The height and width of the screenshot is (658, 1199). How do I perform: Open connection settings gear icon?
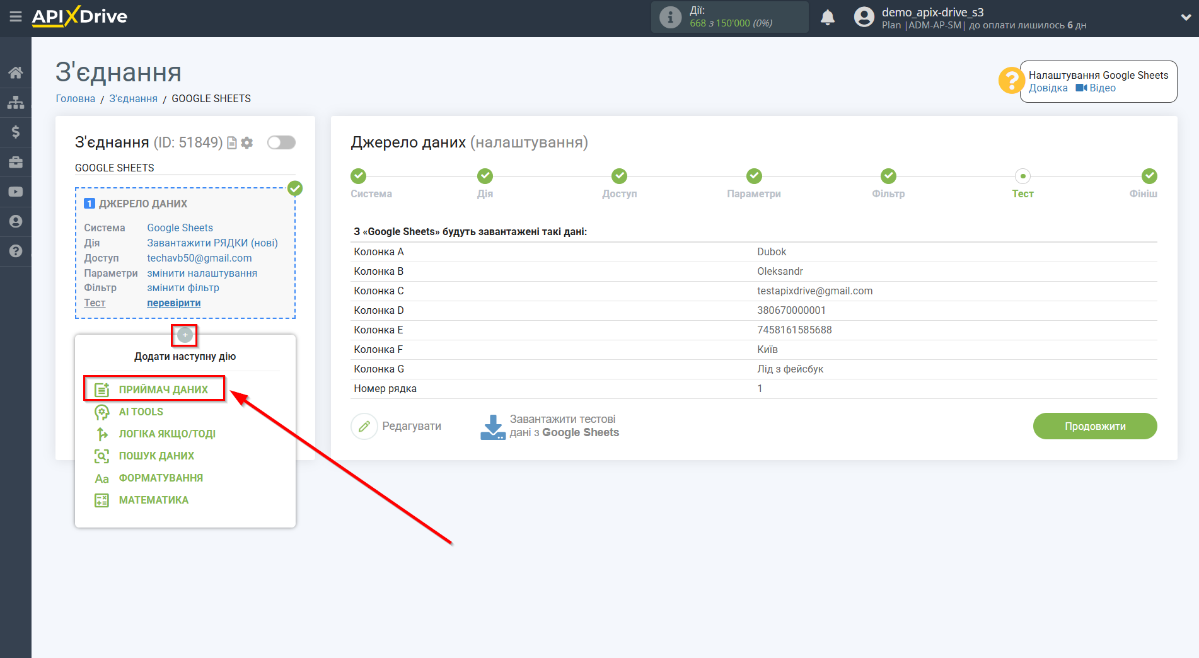click(247, 143)
